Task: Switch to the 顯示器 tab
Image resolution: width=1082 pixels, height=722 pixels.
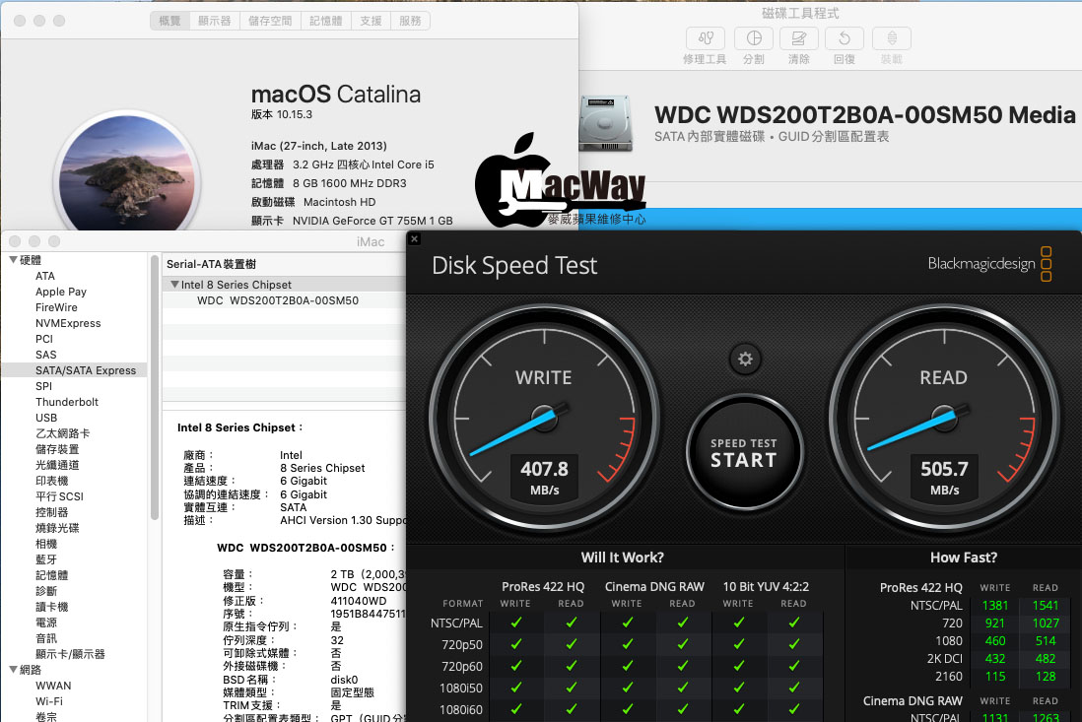Action: pos(215,21)
